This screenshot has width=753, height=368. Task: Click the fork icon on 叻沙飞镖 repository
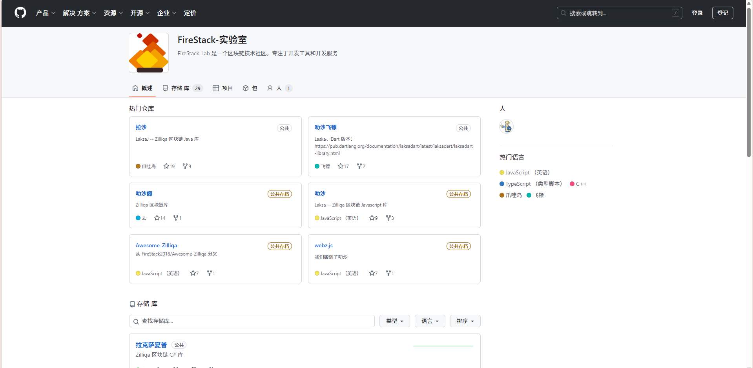click(x=358, y=166)
